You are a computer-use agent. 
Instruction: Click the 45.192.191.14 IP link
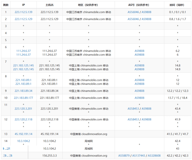24,134
